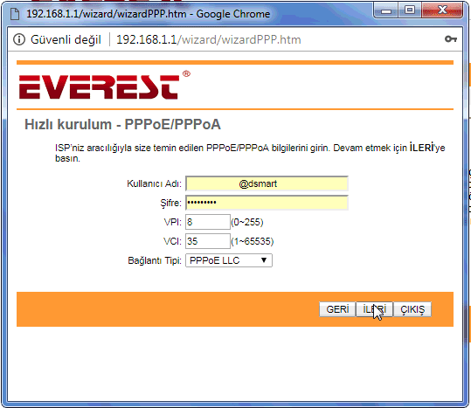Click the GERİ button to go back

pos(337,309)
